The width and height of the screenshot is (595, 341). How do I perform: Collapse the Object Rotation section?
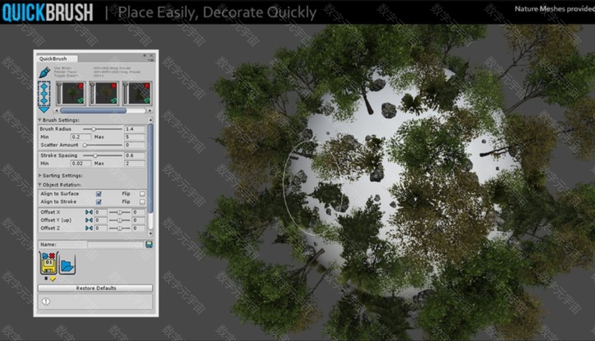(40, 185)
